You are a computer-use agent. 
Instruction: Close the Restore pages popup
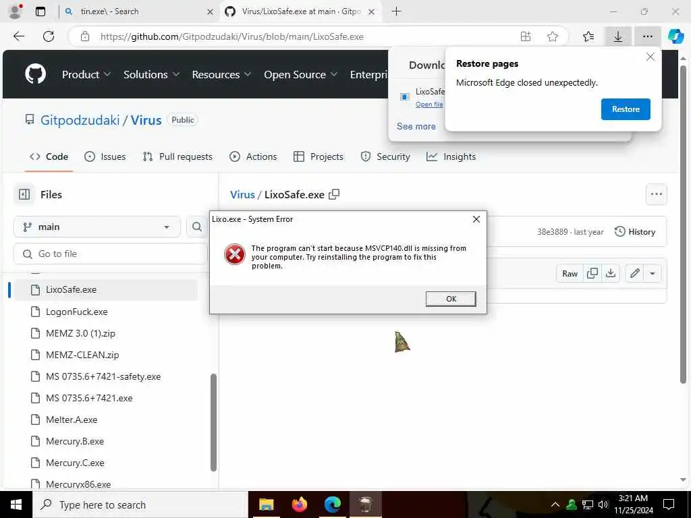(x=650, y=57)
